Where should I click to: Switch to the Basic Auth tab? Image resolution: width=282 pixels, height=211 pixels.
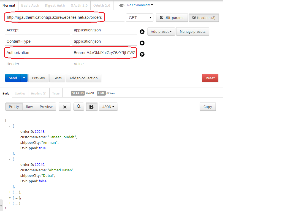pos(30,5)
